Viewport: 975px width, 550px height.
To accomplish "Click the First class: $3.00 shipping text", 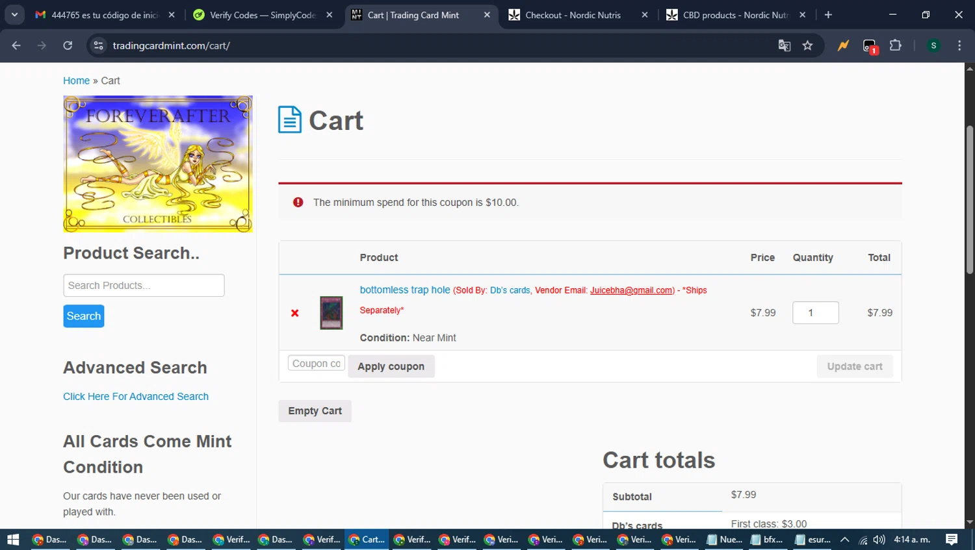I will (769, 524).
